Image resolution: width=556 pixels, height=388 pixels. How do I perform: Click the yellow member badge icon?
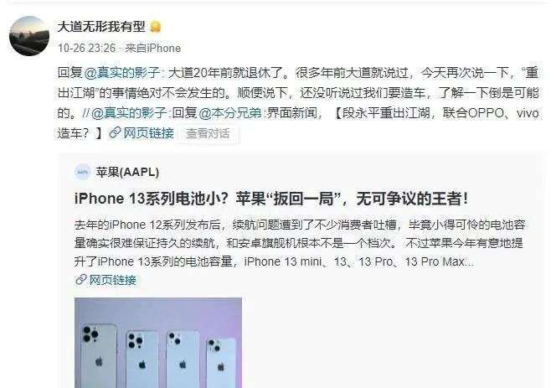pyautogui.click(x=155, y=27)
